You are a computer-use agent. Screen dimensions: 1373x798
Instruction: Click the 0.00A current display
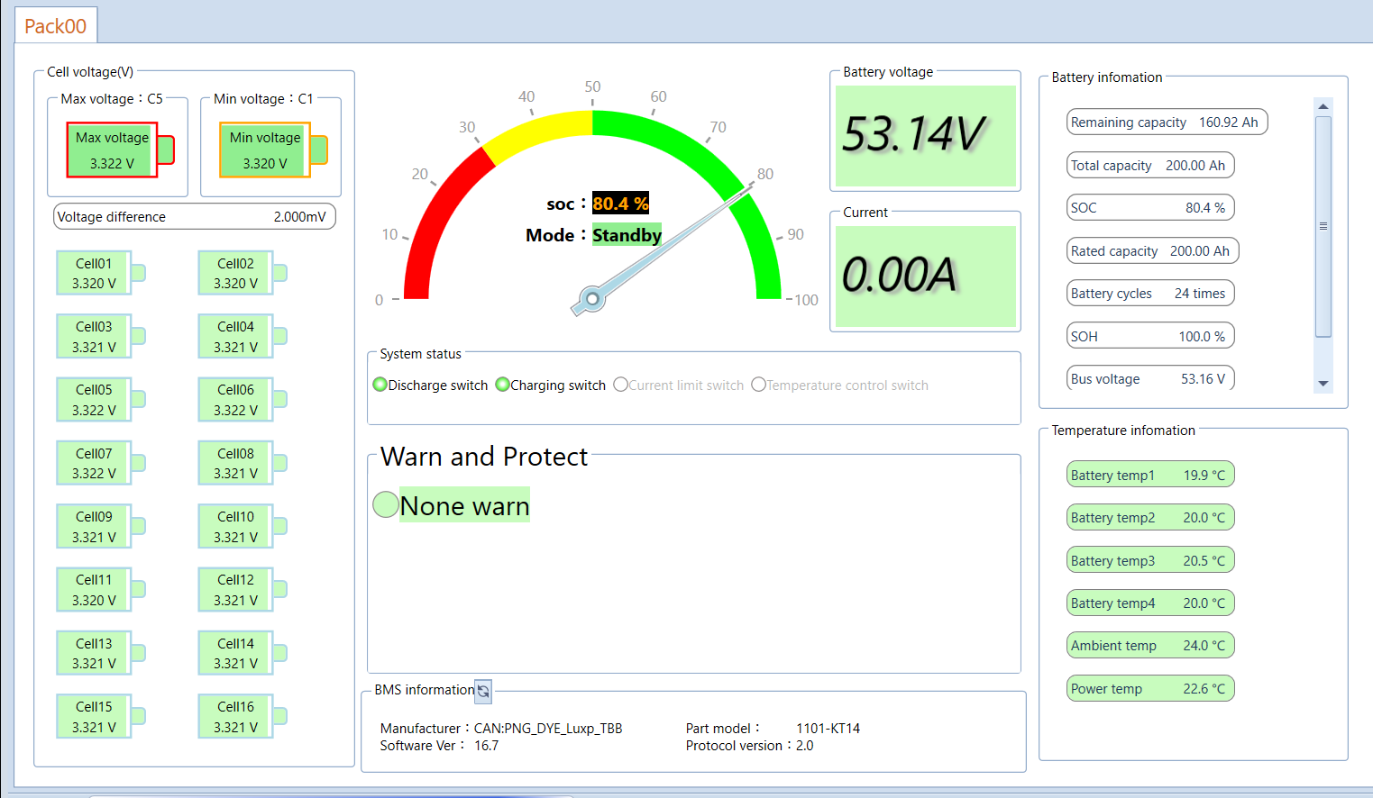point(926,277)
